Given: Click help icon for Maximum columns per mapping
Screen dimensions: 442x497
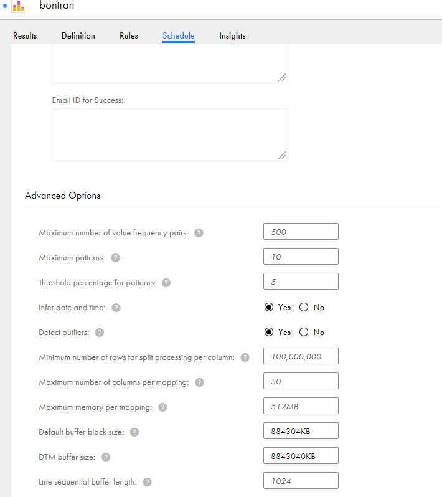Looking at the screenshot, I should 199,382.
